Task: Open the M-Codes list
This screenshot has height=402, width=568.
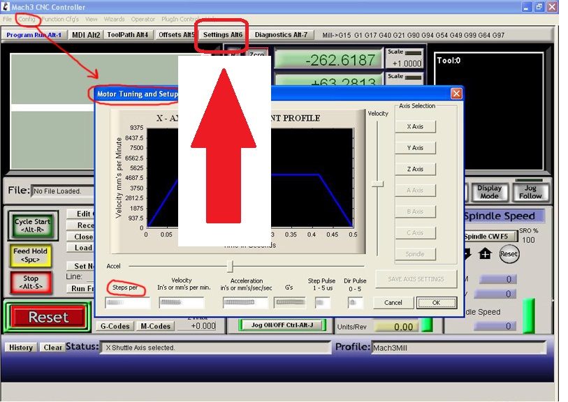Action: [x=156, y=326]
